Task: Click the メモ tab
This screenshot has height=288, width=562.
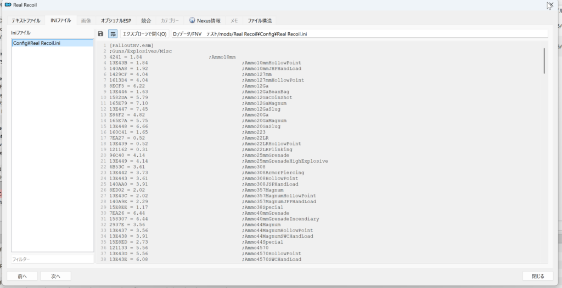Action: [x=234, y=21]
